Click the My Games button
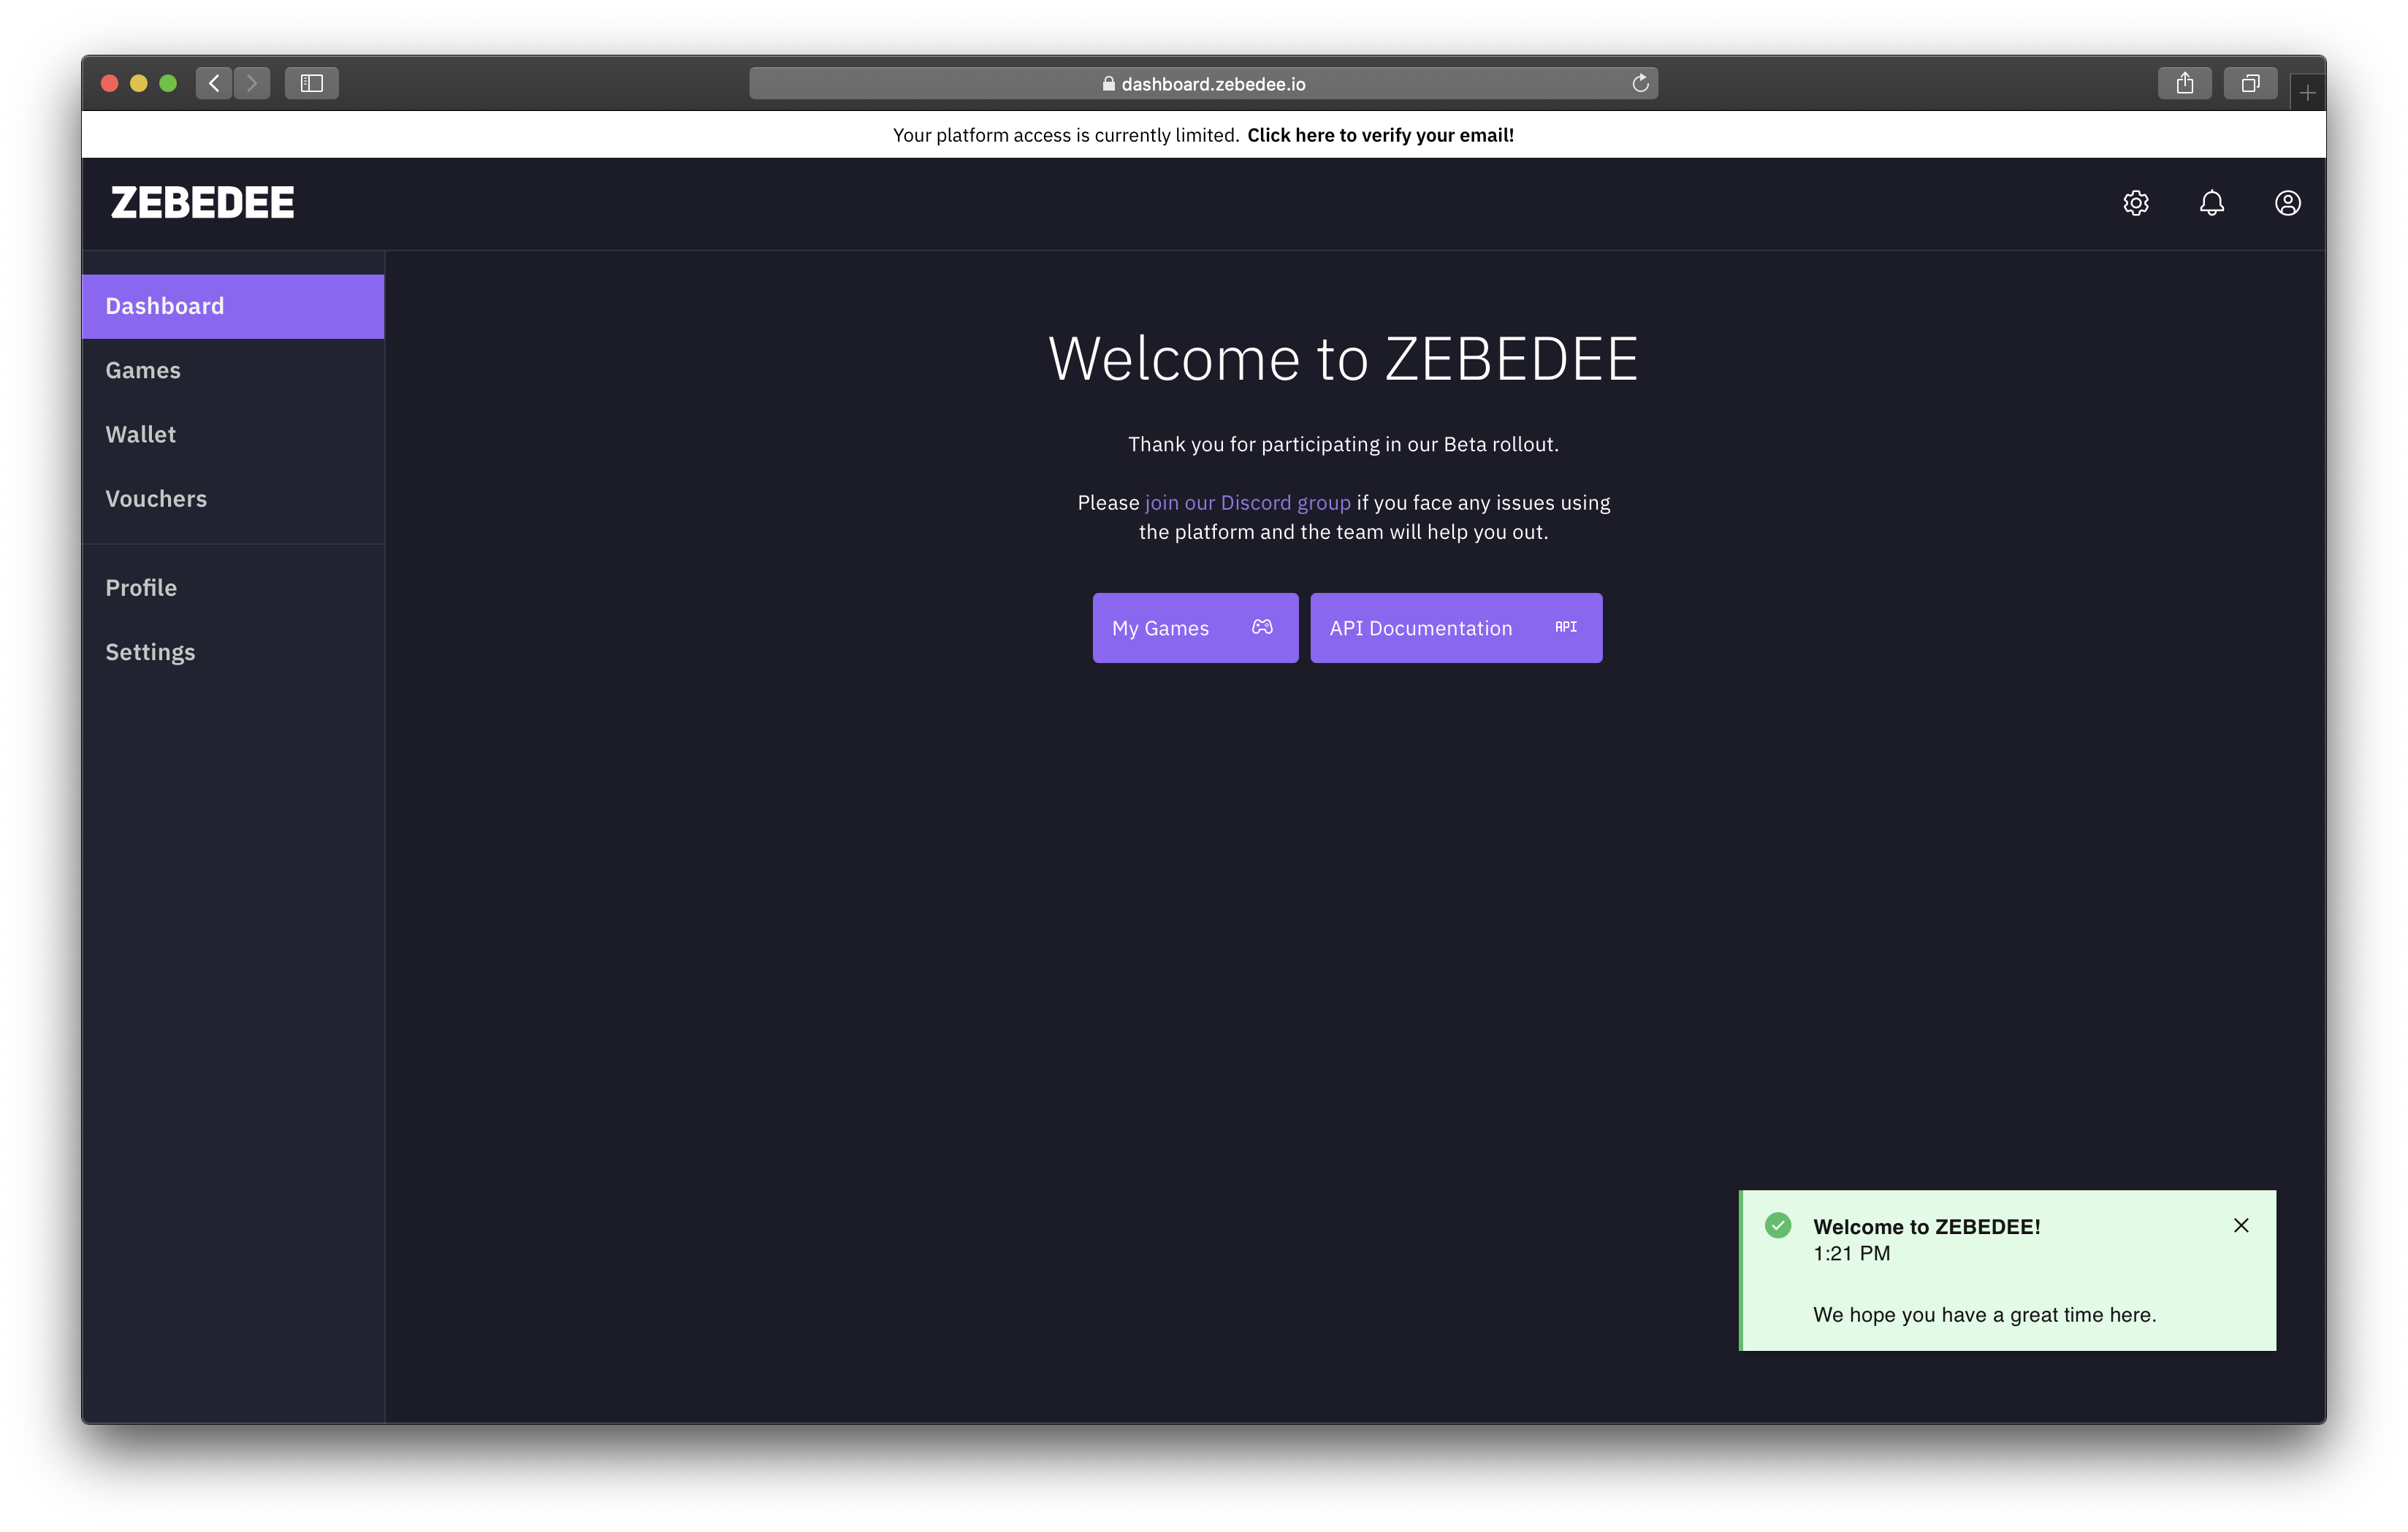This screenshot has height=1532, width=2408. (x=1195, y=627)
